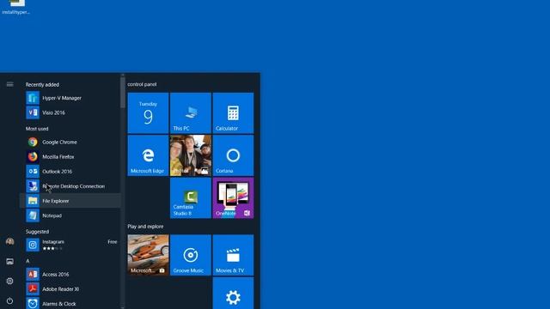Open the Cortana tile
550x309 pixels.
(x=233, y=155)
